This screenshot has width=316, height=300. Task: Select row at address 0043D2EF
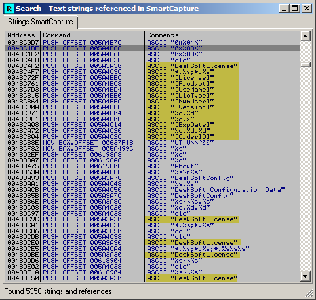click(153, 155)
